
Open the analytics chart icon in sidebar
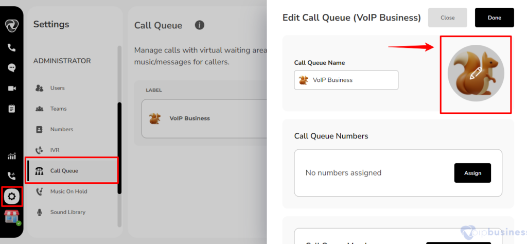coord(12,156)
